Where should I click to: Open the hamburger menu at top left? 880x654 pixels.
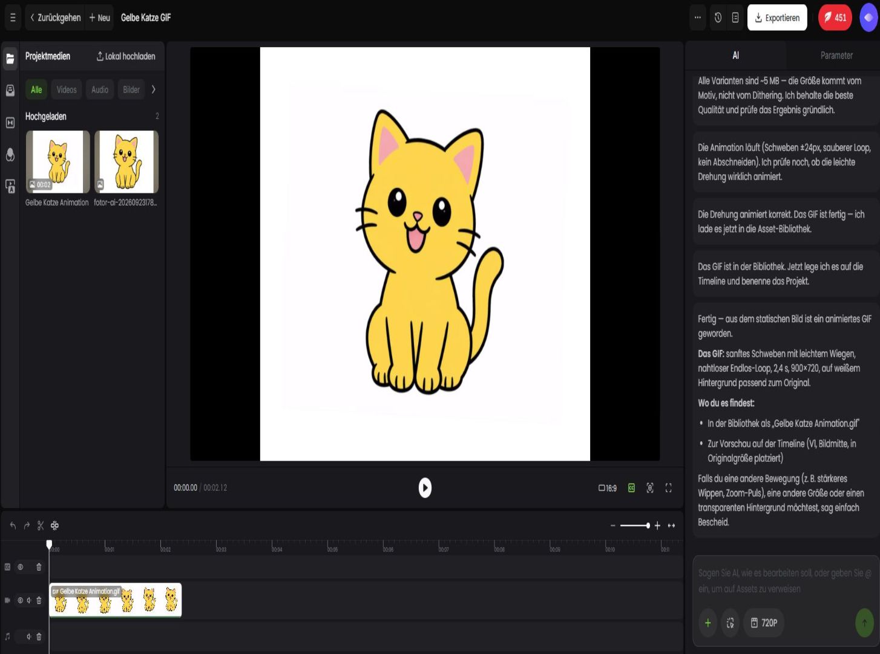[13, 18]
